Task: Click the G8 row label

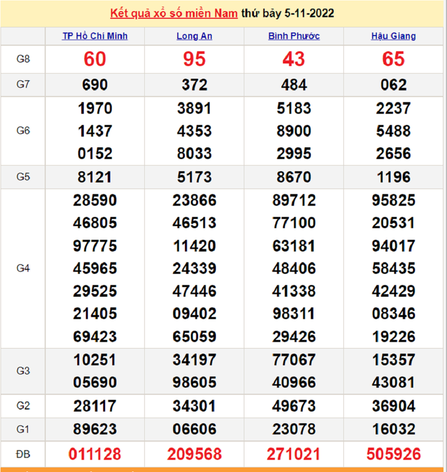Action: click(x=23, y=59)
